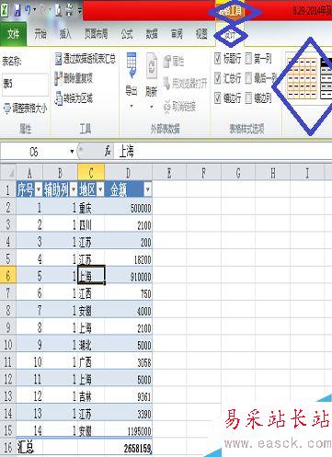Toggle the 汇总行 total row checkbox

tap(217, 78)
